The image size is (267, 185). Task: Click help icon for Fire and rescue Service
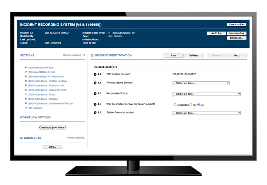(95, 83)
